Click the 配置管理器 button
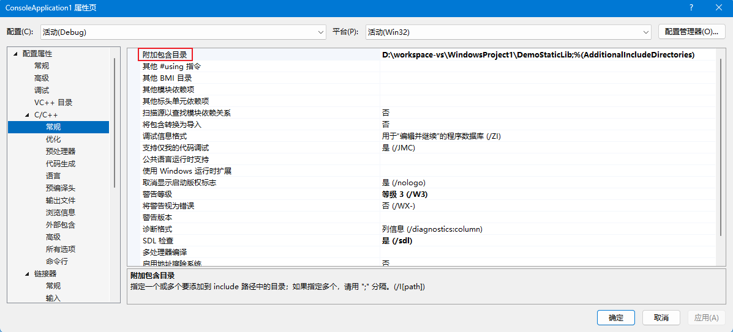Viewport: 733px width, 332px height. (x=691, y=32)
